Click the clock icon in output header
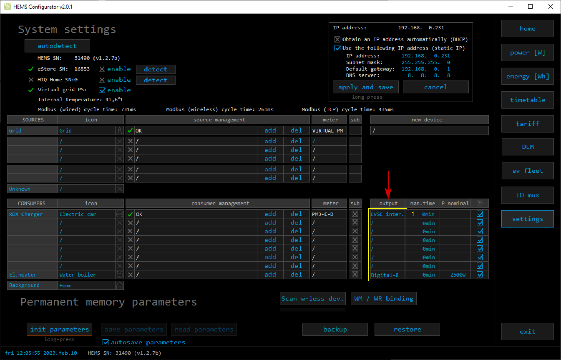The height and width of the screenshot is (360, 561). click(480, 203)
